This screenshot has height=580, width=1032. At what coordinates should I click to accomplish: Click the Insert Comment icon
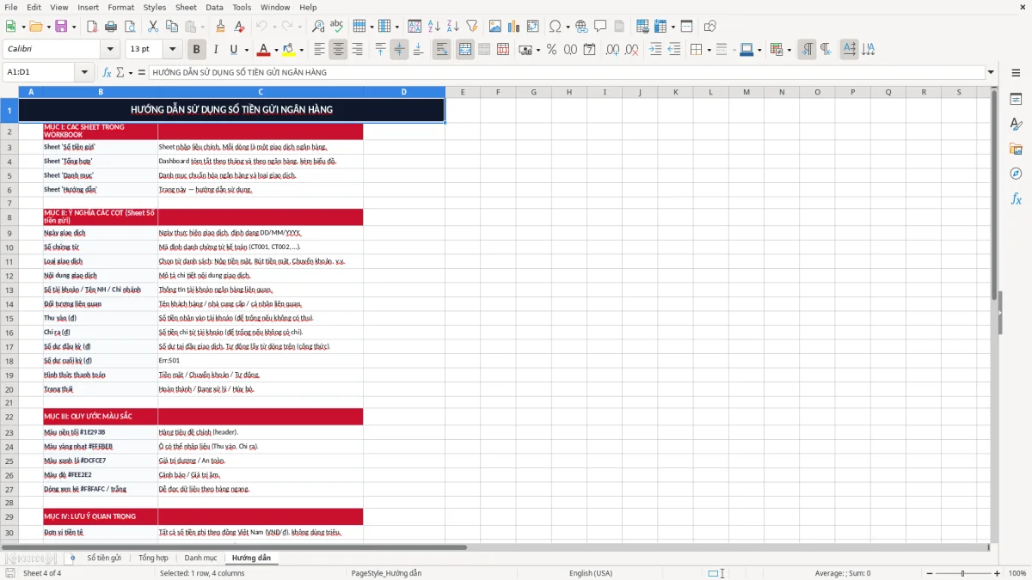pos(600,27)
